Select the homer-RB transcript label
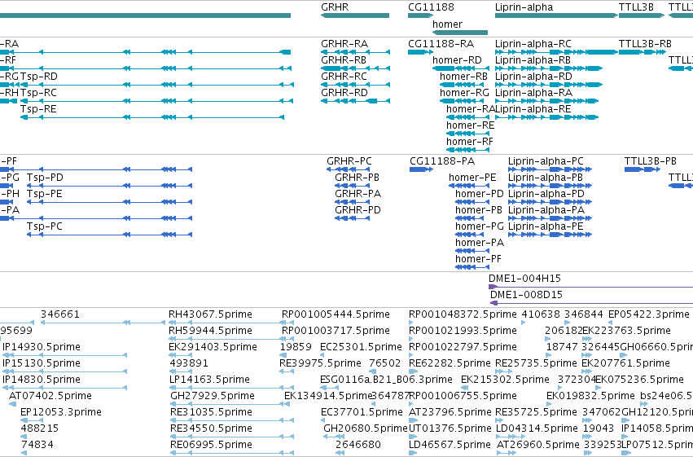This screenshot has width=693, height=457. click(463, 77)
